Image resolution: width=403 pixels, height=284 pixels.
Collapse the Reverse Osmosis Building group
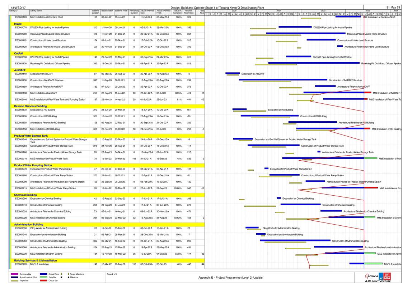coord(30,106)
